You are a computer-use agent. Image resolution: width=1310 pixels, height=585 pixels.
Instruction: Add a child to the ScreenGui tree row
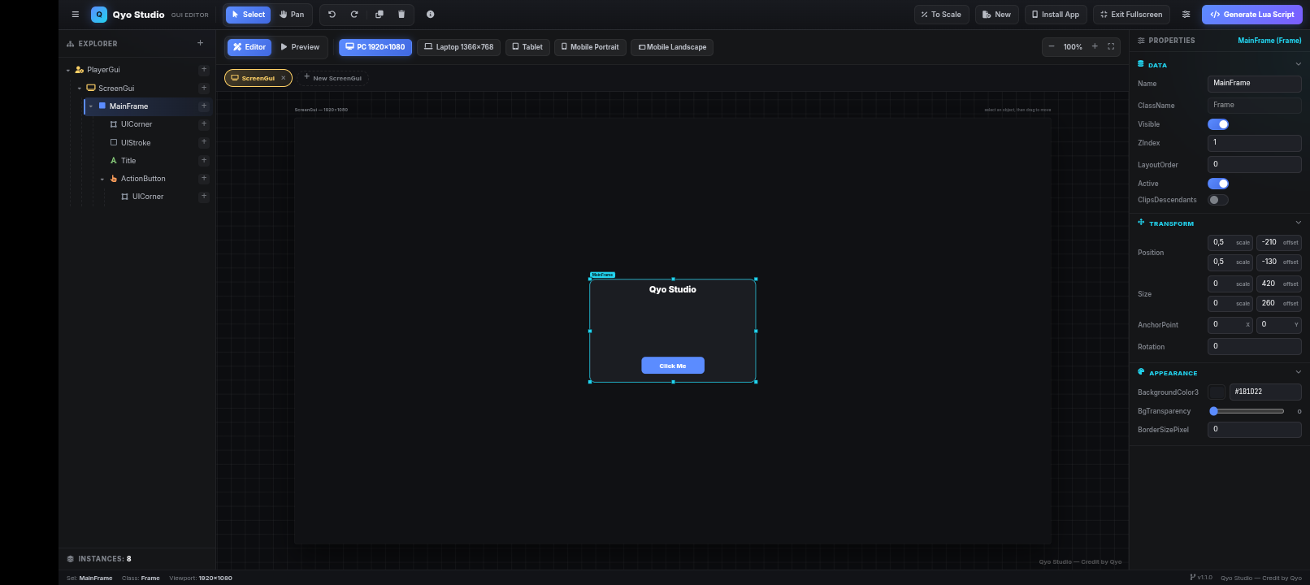204,88
